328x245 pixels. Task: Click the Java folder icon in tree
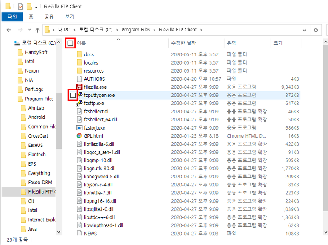(23, 229)
